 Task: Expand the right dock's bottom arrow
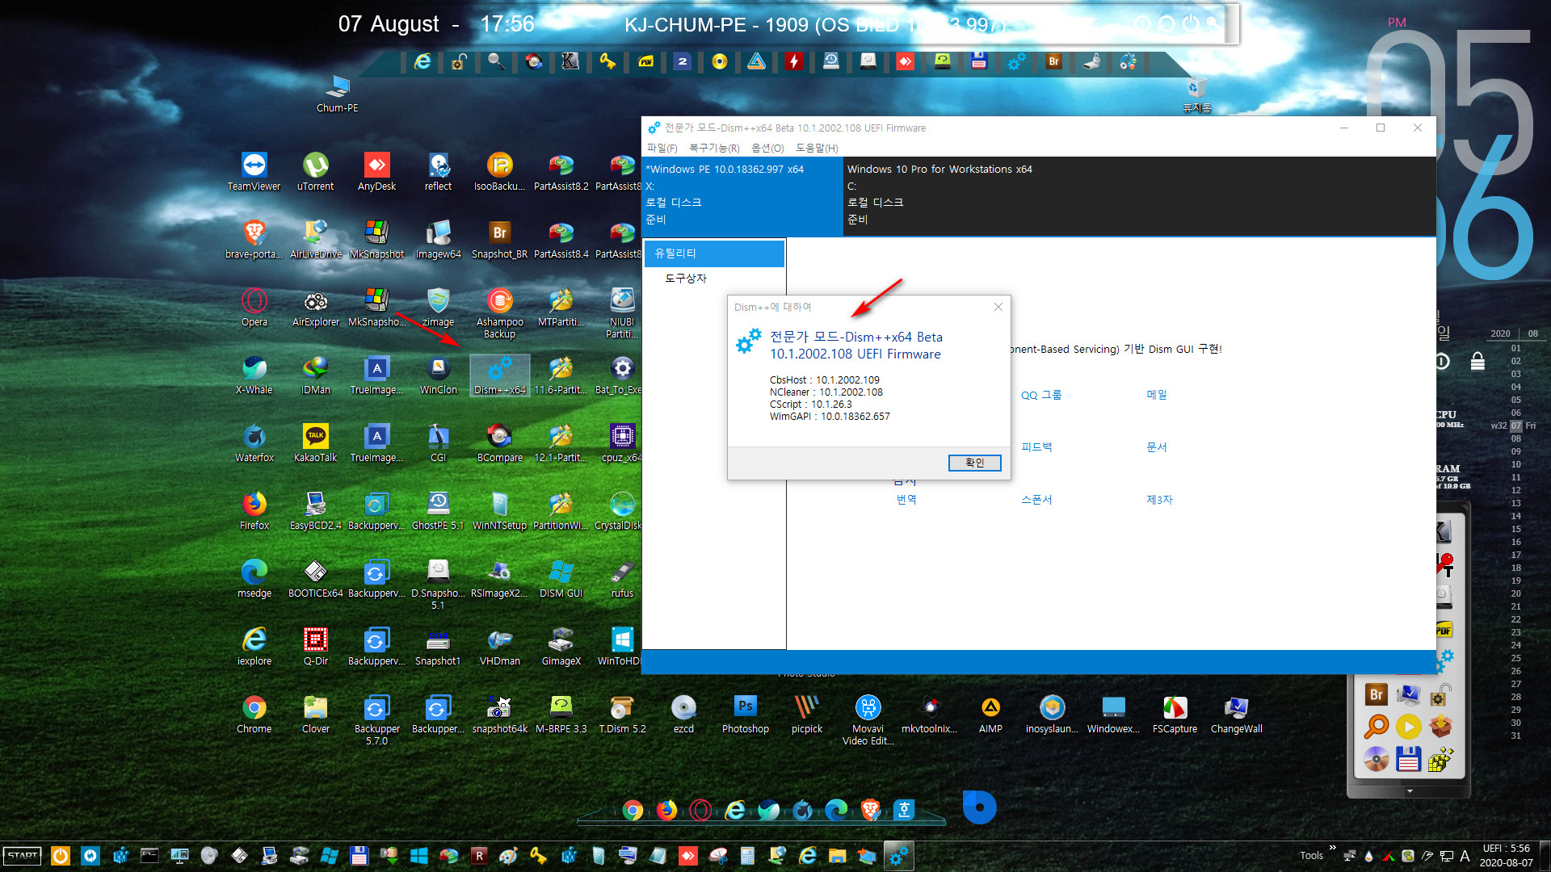(x=1410, y=791)
